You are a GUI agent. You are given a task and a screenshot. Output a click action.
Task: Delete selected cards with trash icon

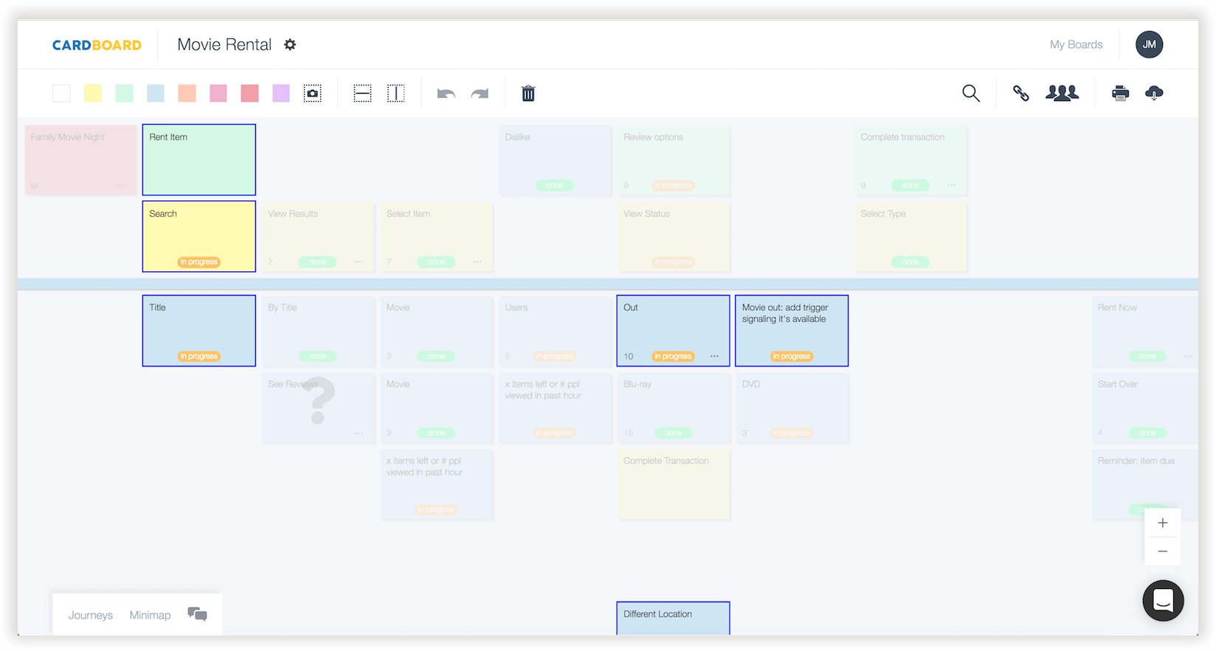click(528, 94)
